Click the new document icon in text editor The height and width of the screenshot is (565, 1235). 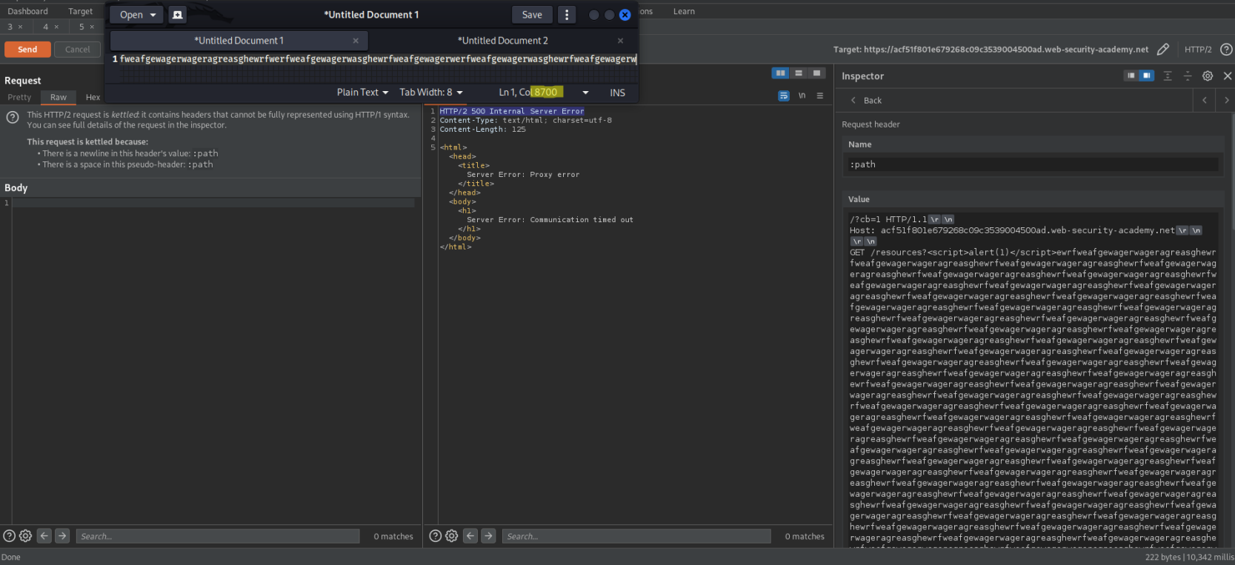point(177,15)
